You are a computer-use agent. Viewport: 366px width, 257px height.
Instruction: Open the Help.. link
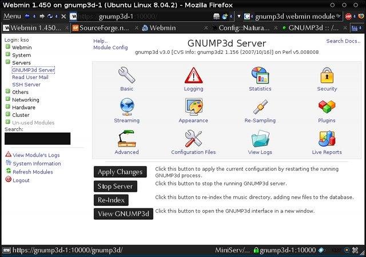coord(101,41)
